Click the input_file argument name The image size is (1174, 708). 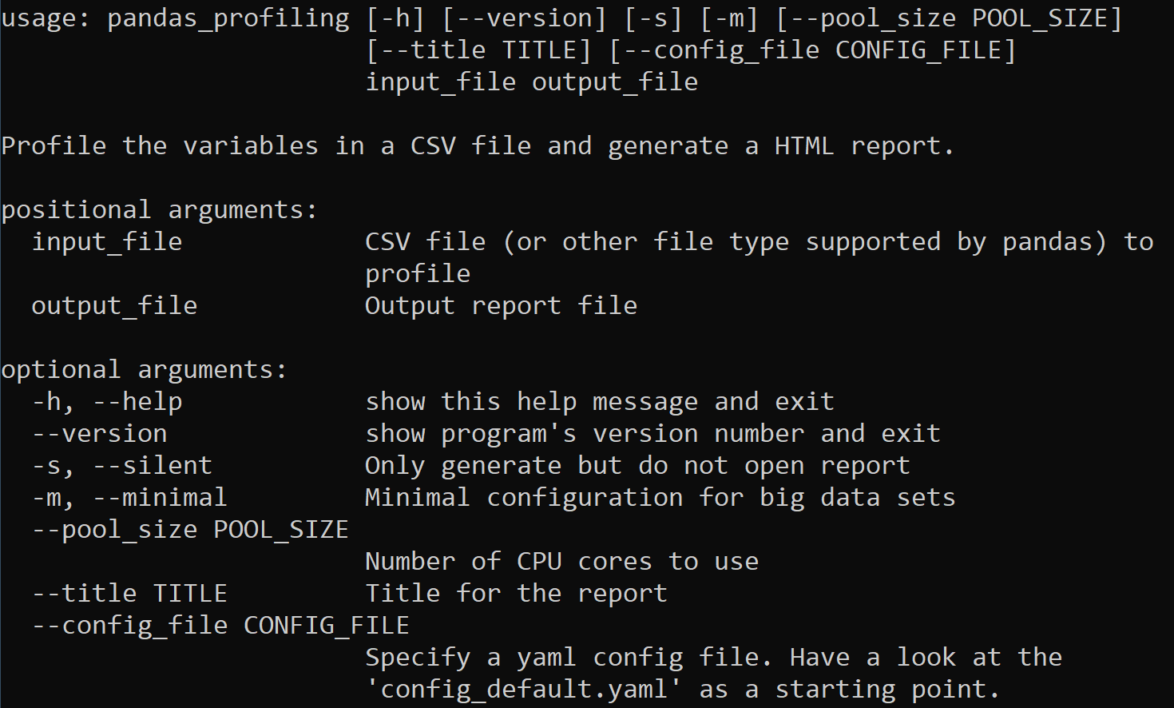pyautogui.click(x=107, y=242)
